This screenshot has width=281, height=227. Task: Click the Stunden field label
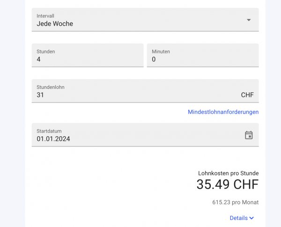click(46, 51)
